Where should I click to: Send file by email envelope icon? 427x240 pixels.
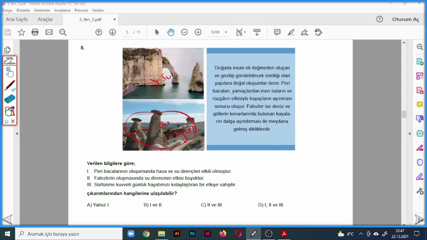pos(49,32)
